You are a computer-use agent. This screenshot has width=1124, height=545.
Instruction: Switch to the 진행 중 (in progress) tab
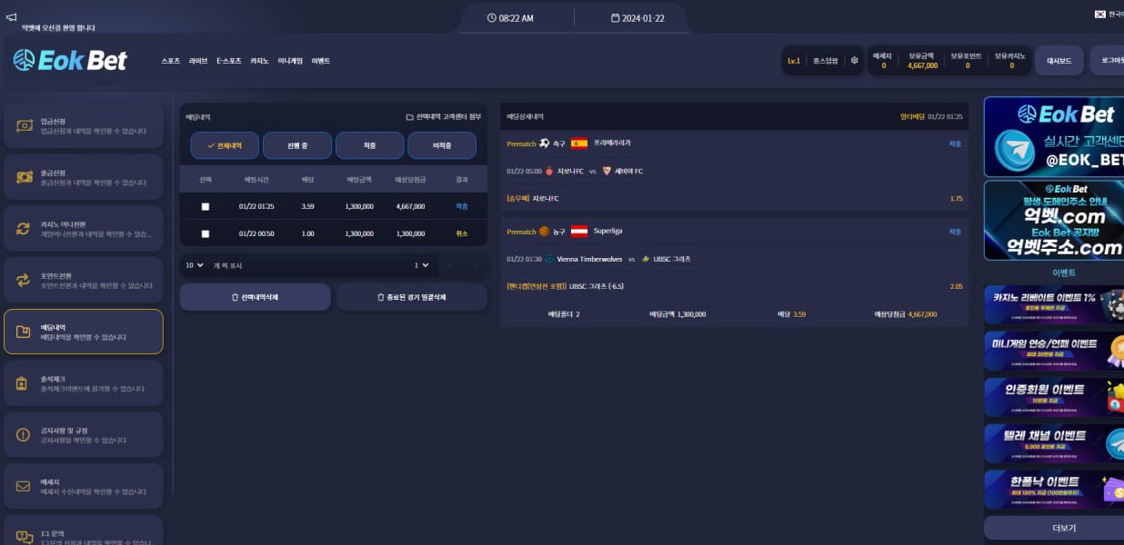296,145
